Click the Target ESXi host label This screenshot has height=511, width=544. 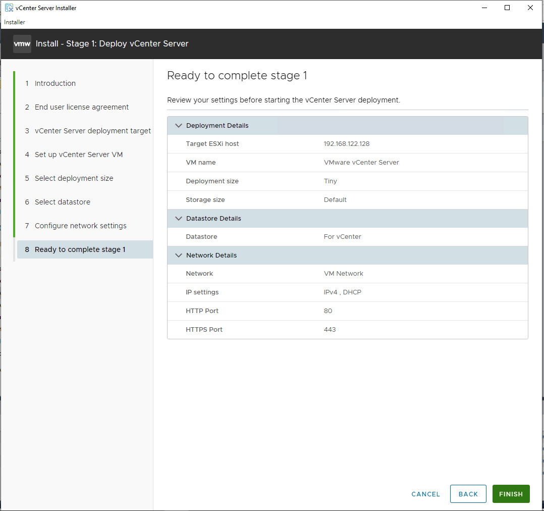click(x=212, y=144)
